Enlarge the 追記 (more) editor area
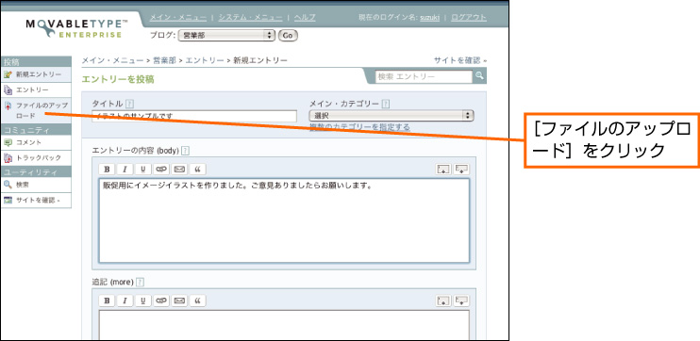Viewport: 700px width, 341px height. 443,300
